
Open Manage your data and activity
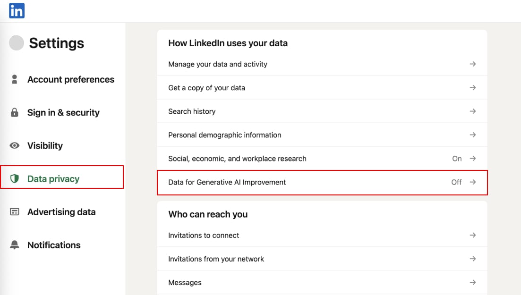tap(322, 64)
